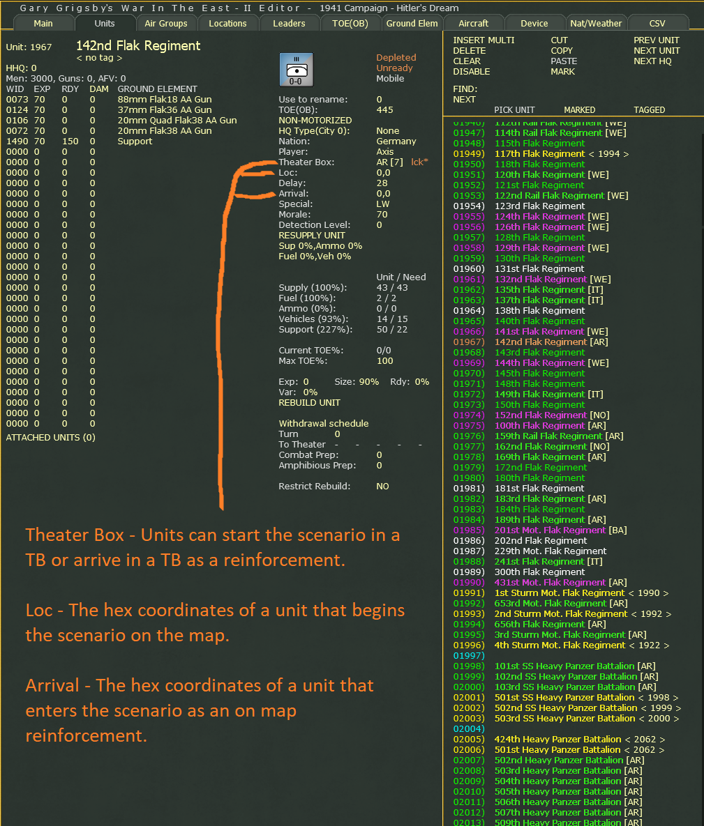This screenshot has width=704, height=826.
Task: Click NEXT under FIND
Action: pos(464,100)
